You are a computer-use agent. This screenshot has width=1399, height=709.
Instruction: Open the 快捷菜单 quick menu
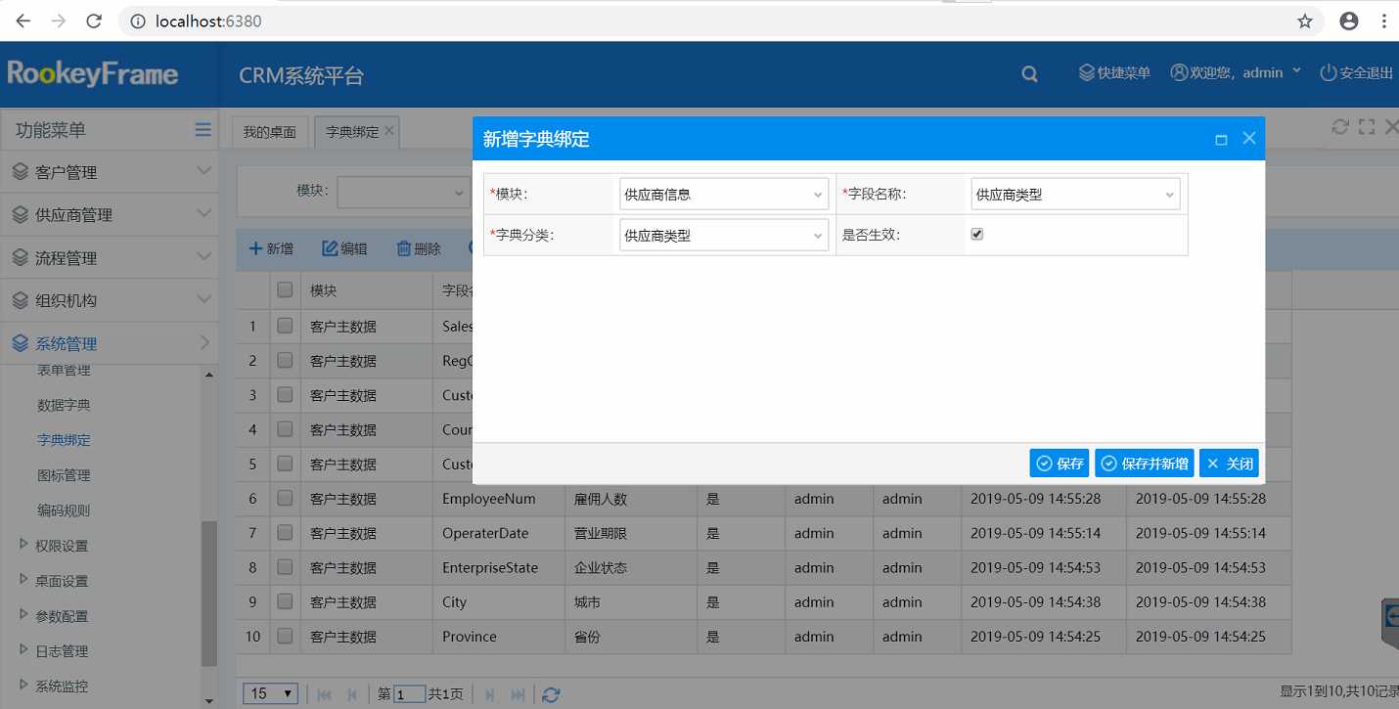pyautogui.click(x=1114, y=72)
